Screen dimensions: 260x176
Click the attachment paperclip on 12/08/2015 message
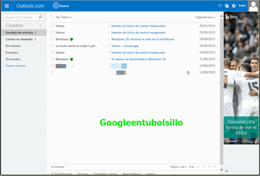point(188,72)
